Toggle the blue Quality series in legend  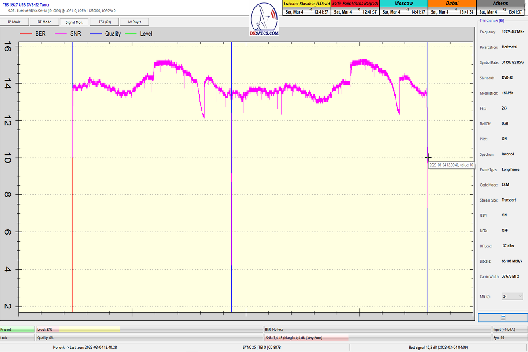[x=105, y=33]
